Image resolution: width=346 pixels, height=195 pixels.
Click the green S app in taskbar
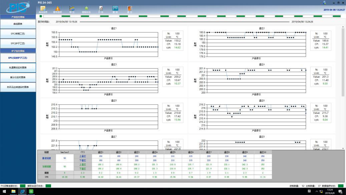point(31,191)
